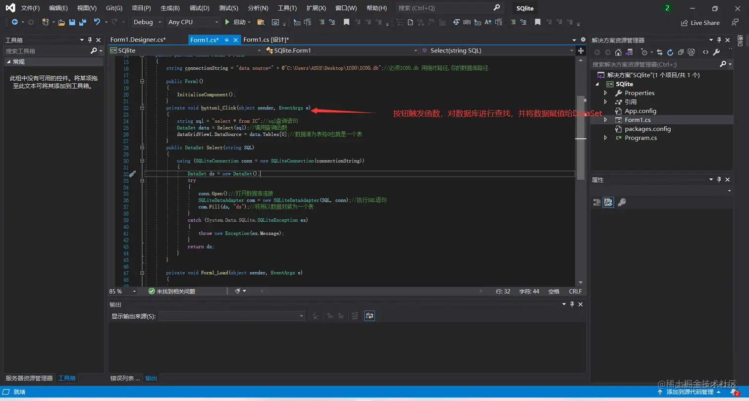Toggle the categorized view in the 属性 panel
This screenshot has width=749, height=401.
[x=596, y=202]
